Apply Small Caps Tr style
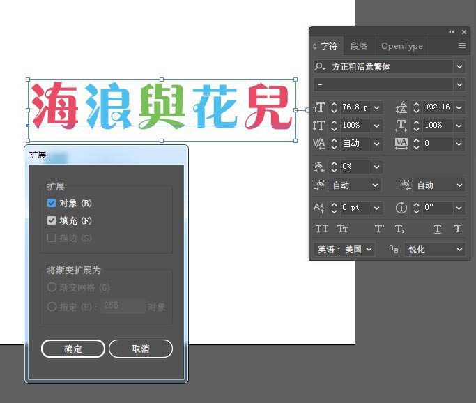The image size is (476, 403). tap(343, 229)
